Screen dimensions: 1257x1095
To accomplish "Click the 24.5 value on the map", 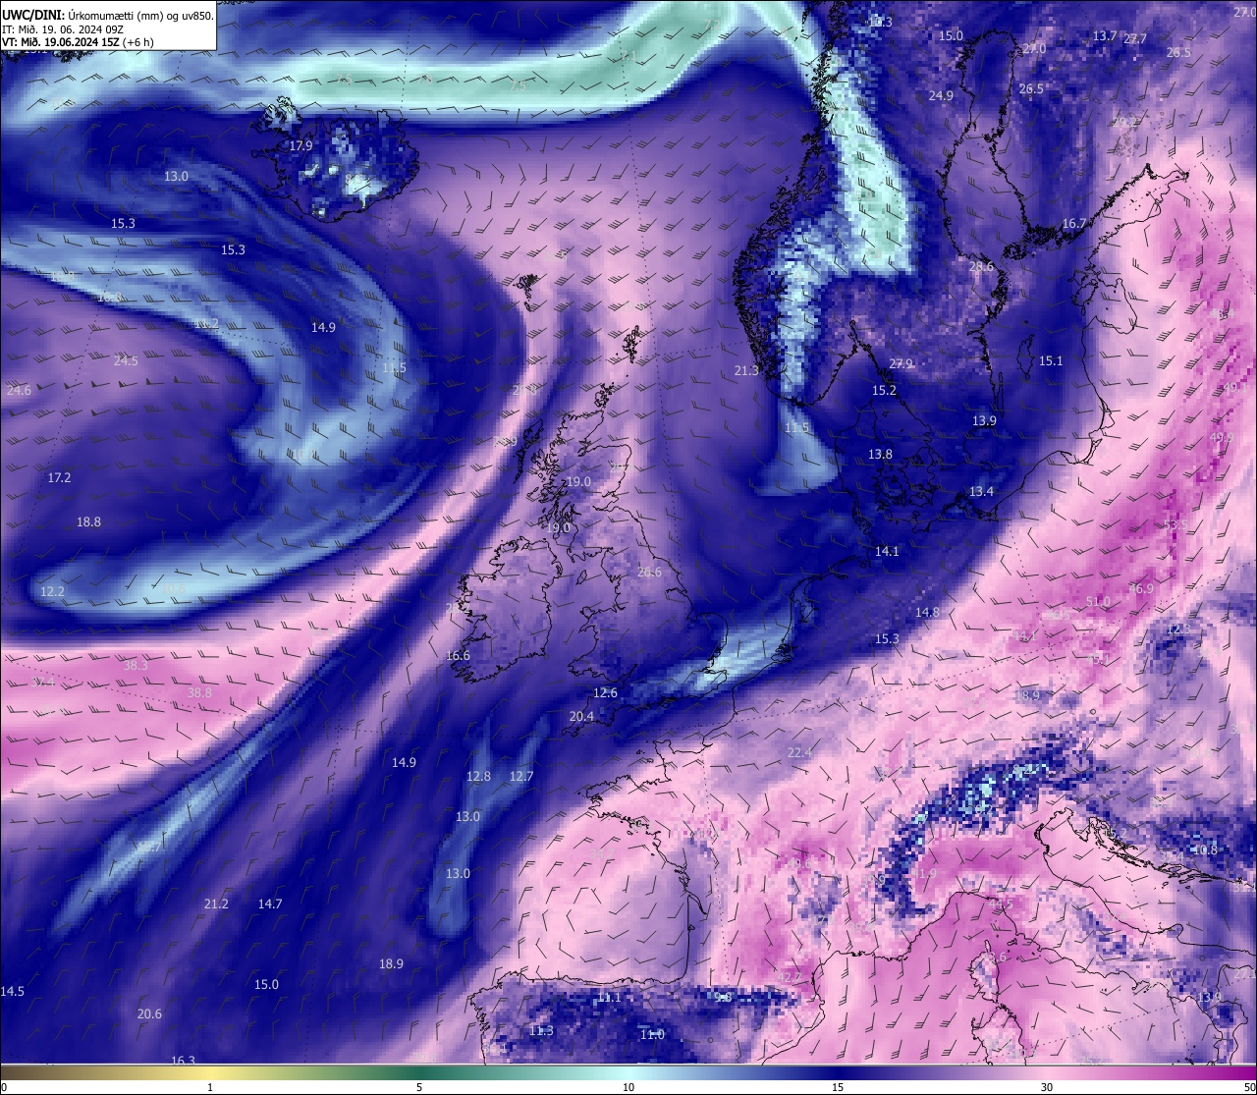I will [x=126, y=360].
